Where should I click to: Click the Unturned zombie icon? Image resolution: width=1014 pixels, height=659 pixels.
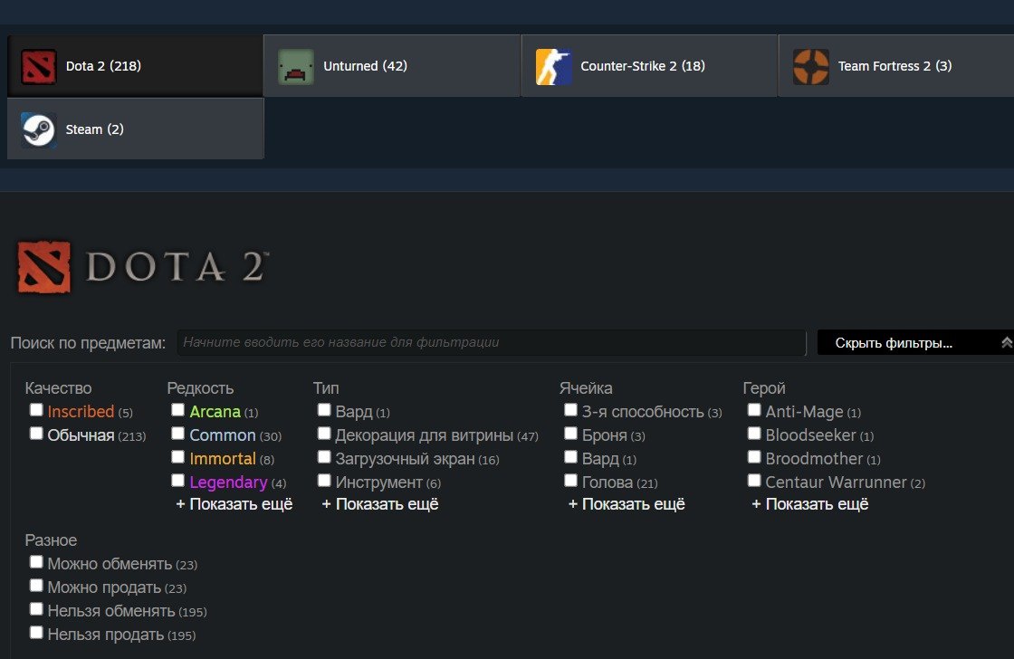click(x=295, y=67)
